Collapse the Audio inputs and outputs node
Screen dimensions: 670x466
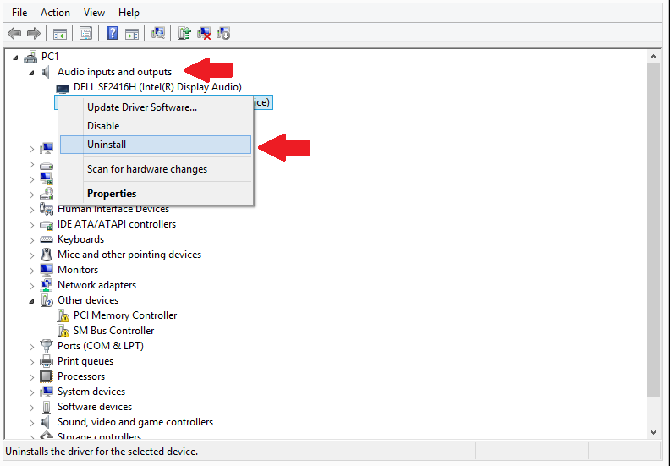pyautogui.click(x=31, y=72)
